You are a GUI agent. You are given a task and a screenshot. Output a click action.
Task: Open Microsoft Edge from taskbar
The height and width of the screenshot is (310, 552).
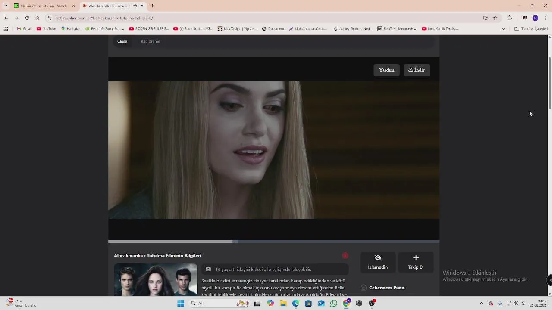point(296,303)
